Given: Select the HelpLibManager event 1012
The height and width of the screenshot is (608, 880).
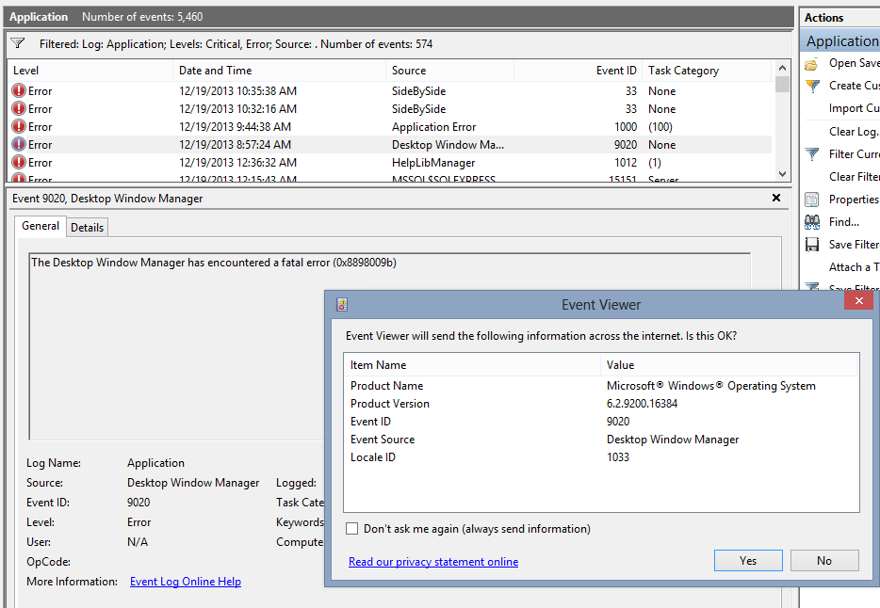Looking at the screenshot, I should pos(390,163).
